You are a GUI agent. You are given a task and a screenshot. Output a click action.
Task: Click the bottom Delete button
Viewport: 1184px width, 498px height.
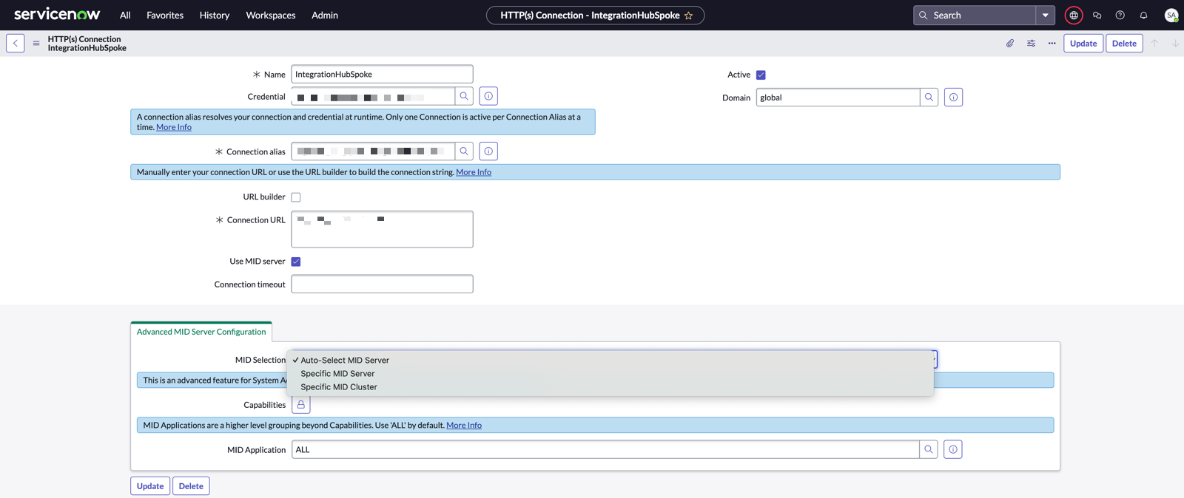(191, 486)
